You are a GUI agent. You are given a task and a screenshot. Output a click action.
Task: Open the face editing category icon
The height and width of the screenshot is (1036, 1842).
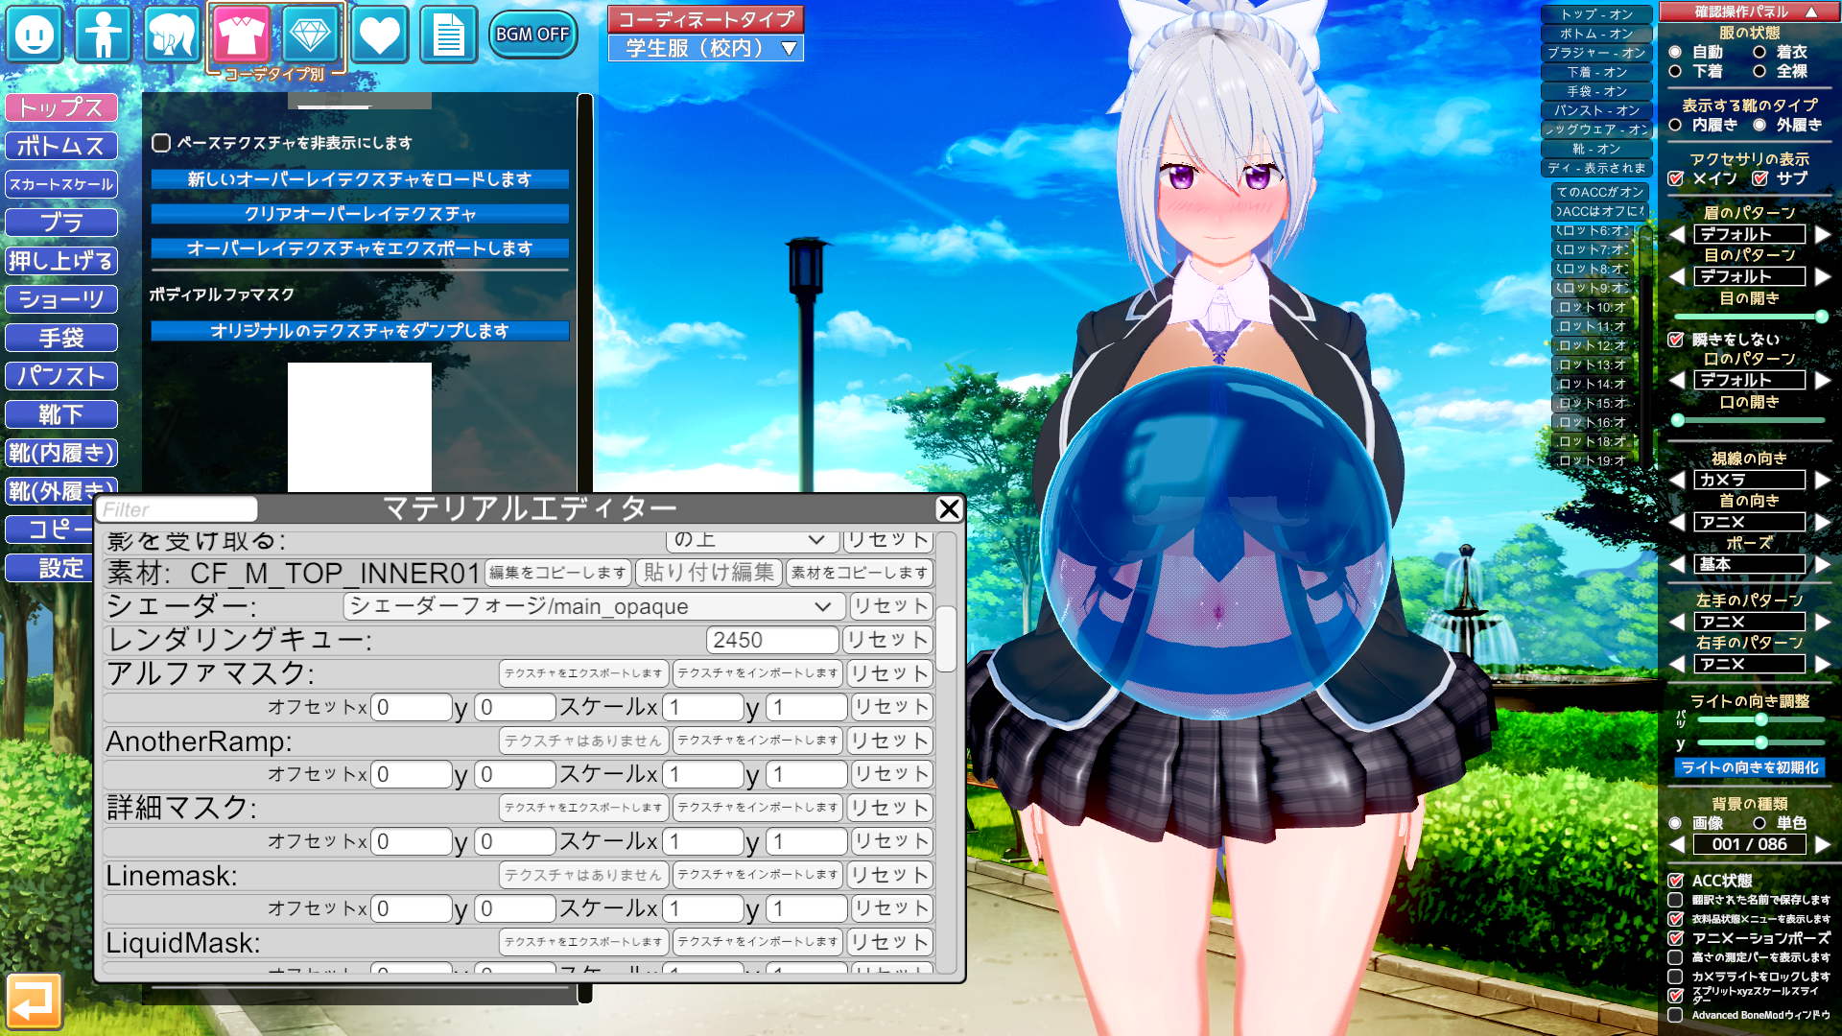coord(35,35)
